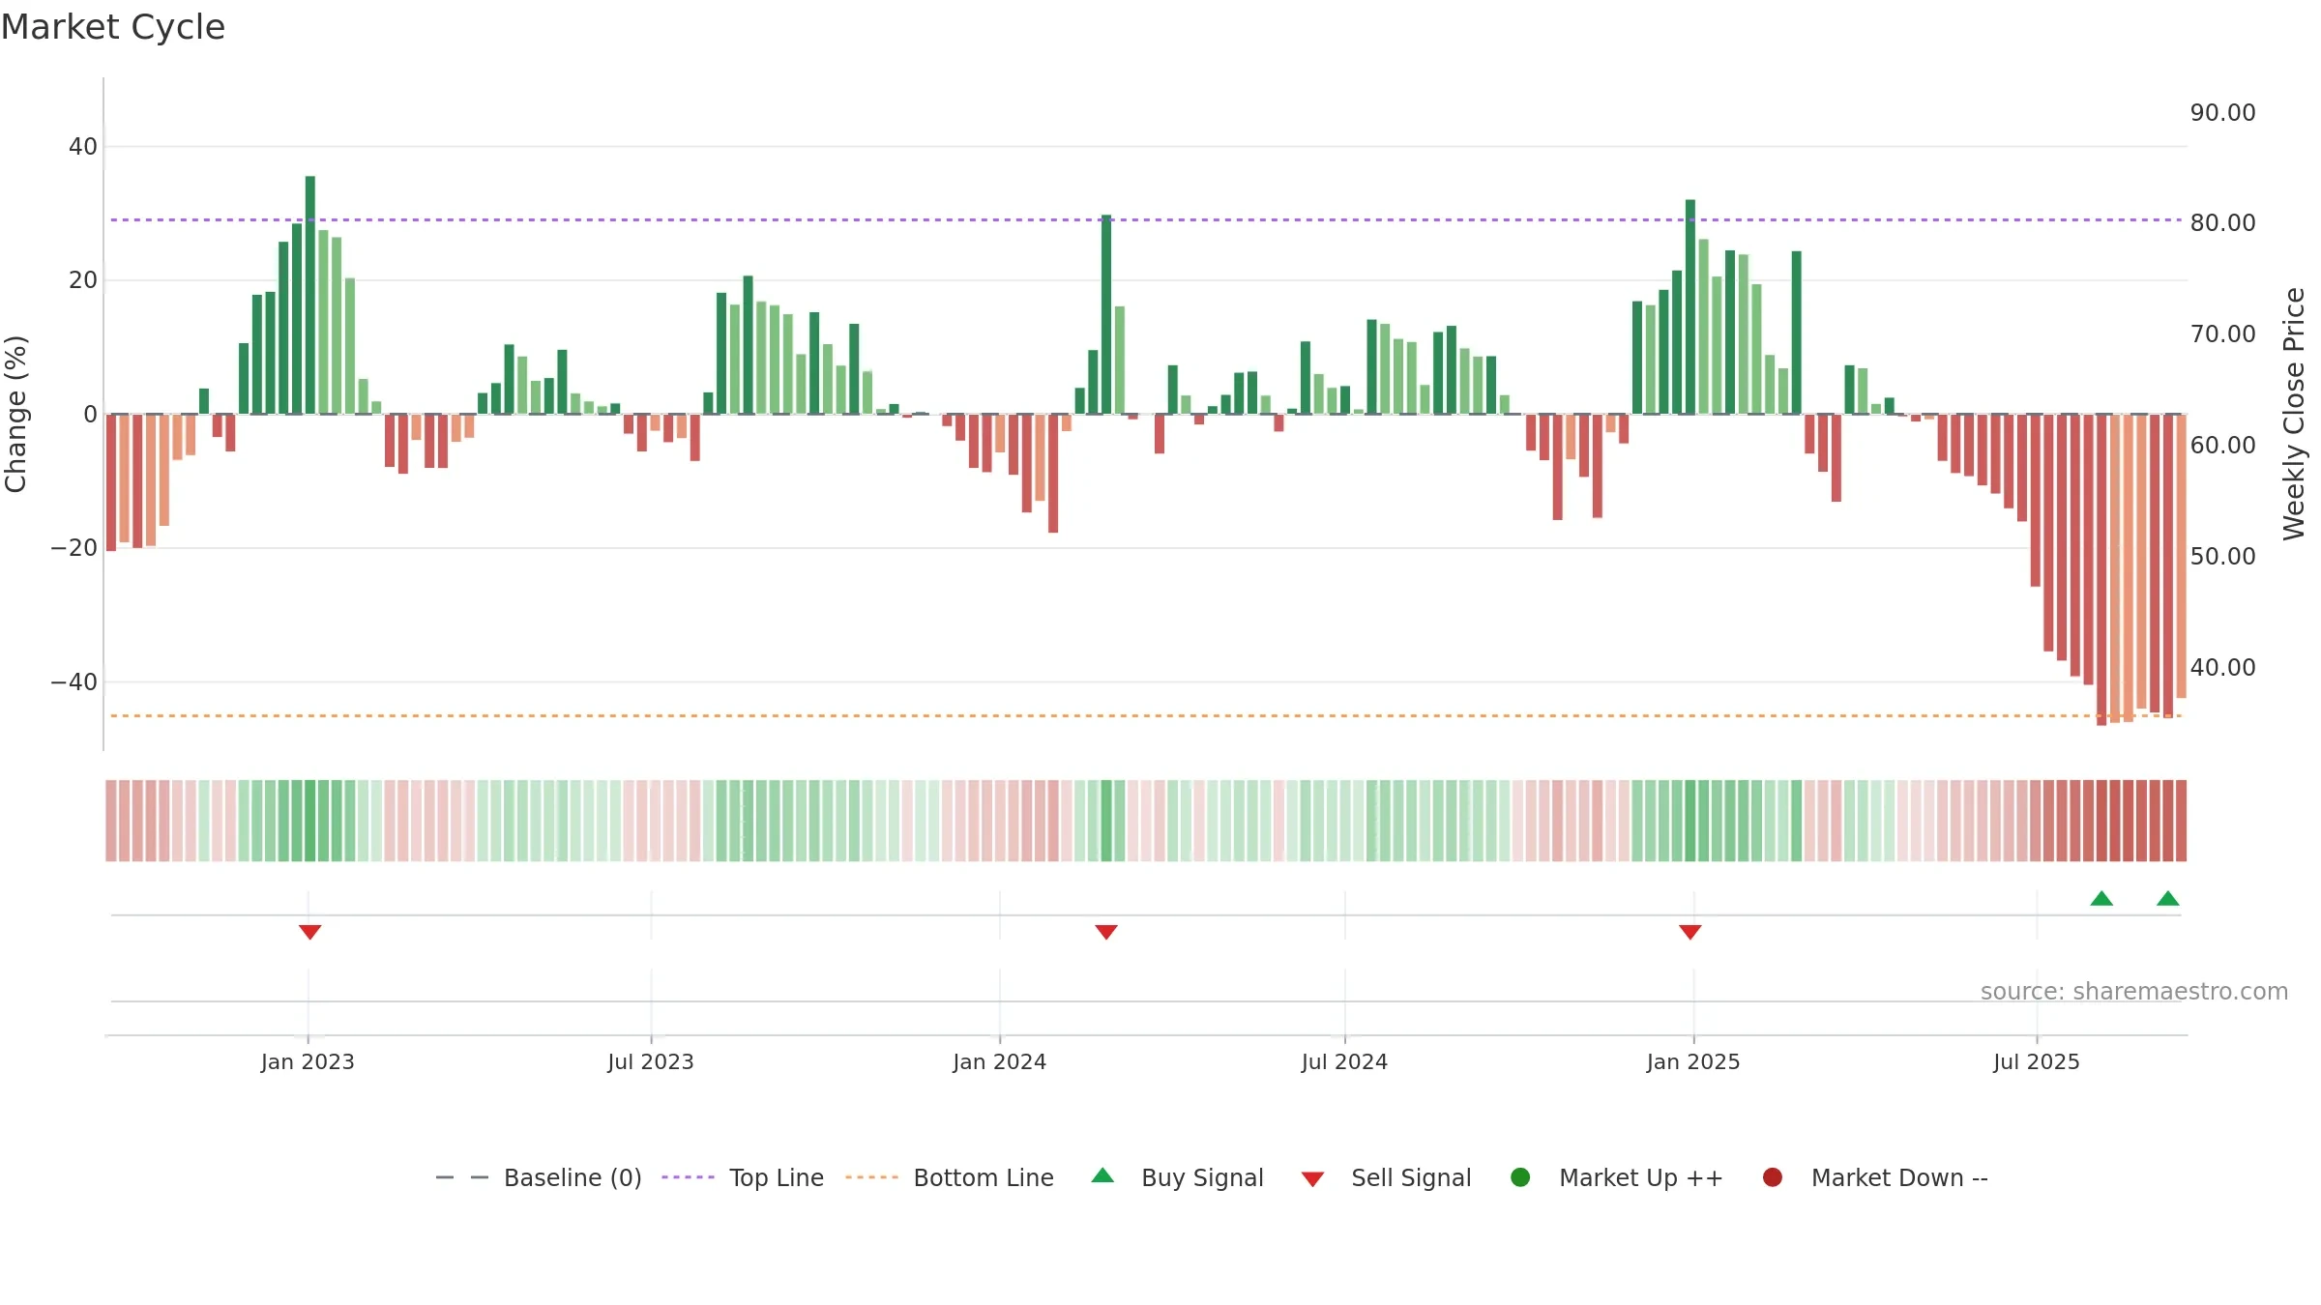Click the 'Jan 2025' x-axis label
Screen dimensions: 2321x1305
click(1693, 1061)
